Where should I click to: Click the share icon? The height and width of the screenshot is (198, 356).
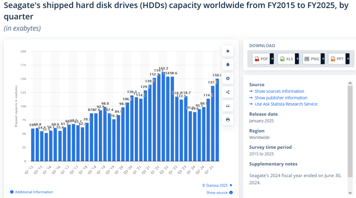(228, 92)
